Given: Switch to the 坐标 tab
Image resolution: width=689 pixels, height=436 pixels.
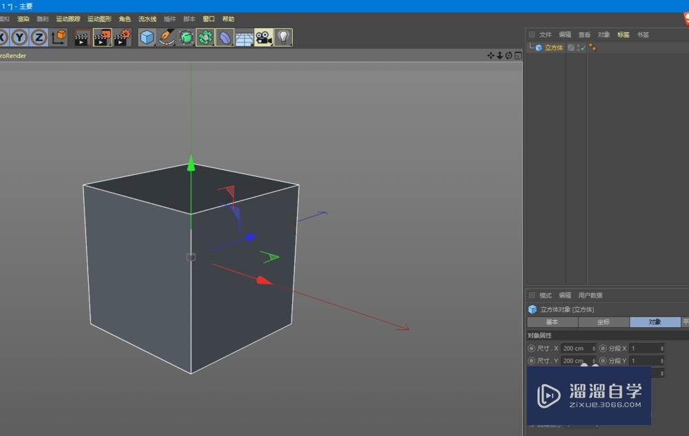Looking at the screenshot, I should (604, 322).
